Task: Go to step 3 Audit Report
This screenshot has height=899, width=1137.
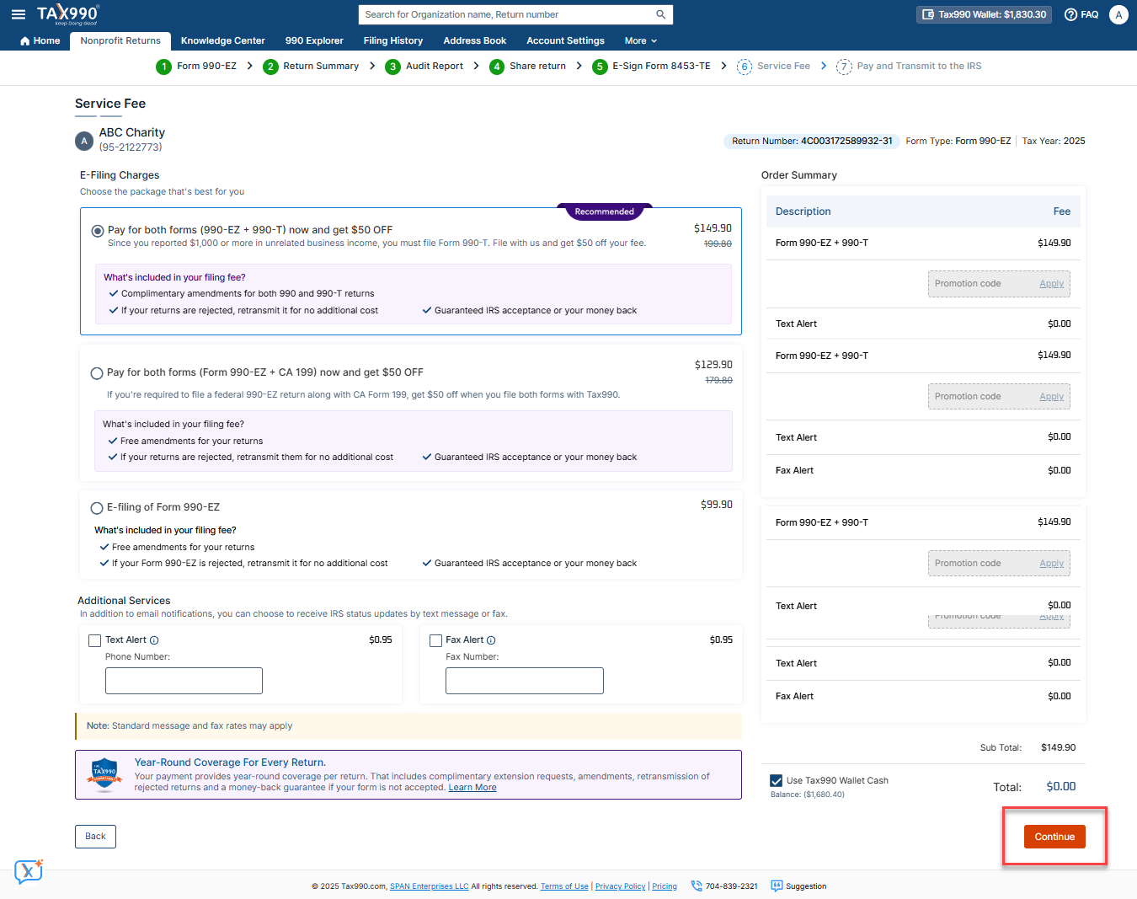Action: [424, 67]
